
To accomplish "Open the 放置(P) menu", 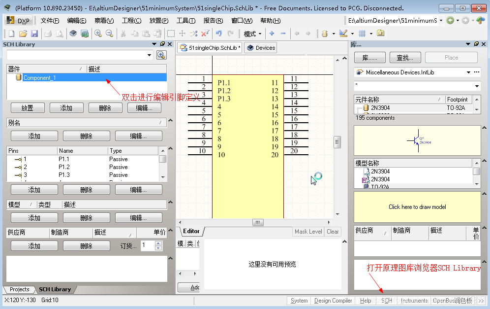I will pyautogui.click(x=158, y=21).
